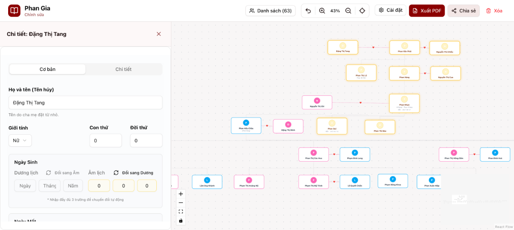The width and height of the screenshot is (514, 230).
Task: Close the Đặng Thị Tang detail panel
Action: point(158,34)
